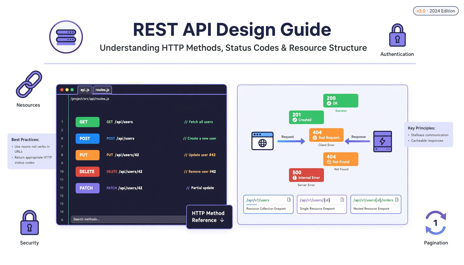Viewport: 464px width, 265px height.
Task: Click the browser globe client icon
Action: coord(262,141)
